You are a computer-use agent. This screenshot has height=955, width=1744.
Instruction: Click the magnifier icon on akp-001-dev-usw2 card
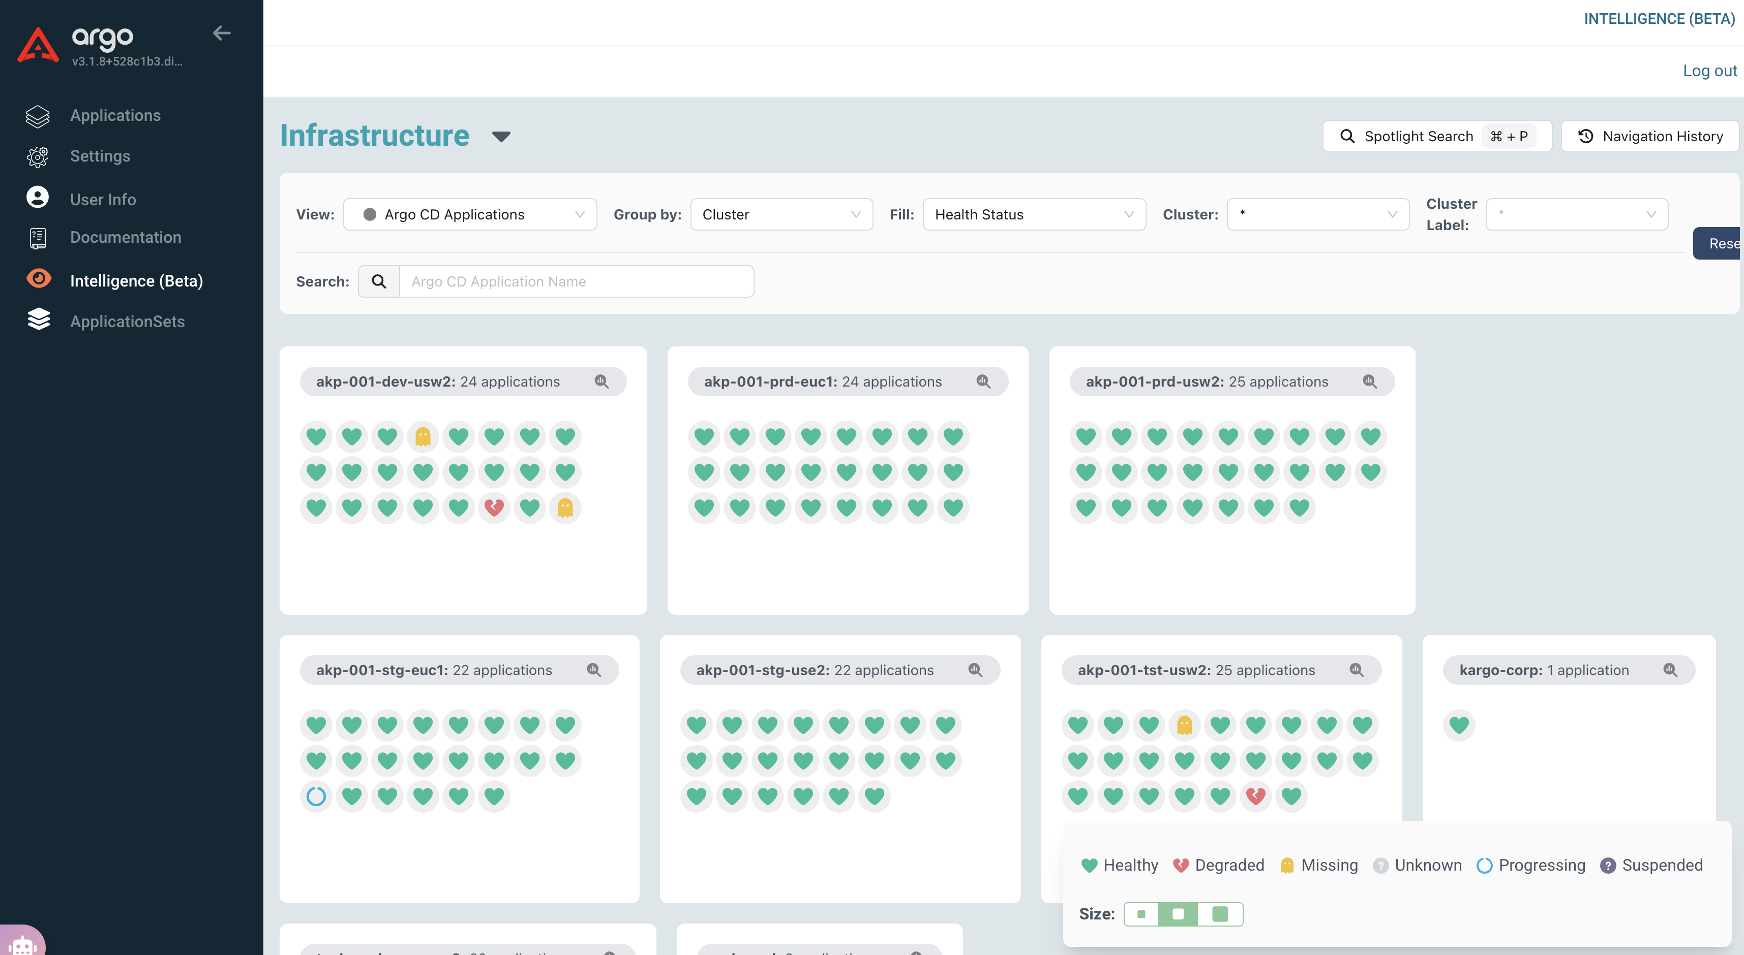601,381
